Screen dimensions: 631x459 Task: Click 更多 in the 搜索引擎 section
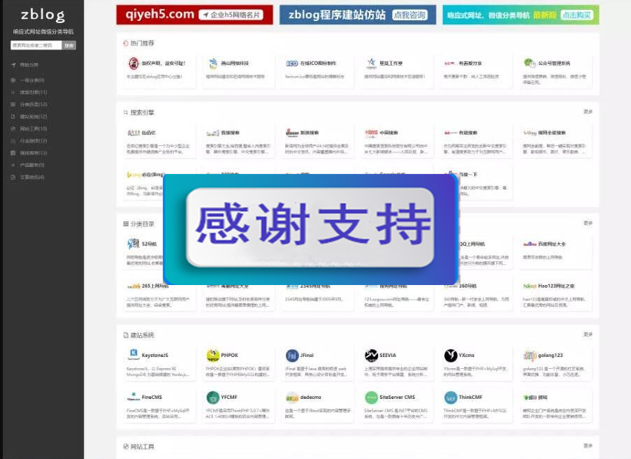pos(588,112)
